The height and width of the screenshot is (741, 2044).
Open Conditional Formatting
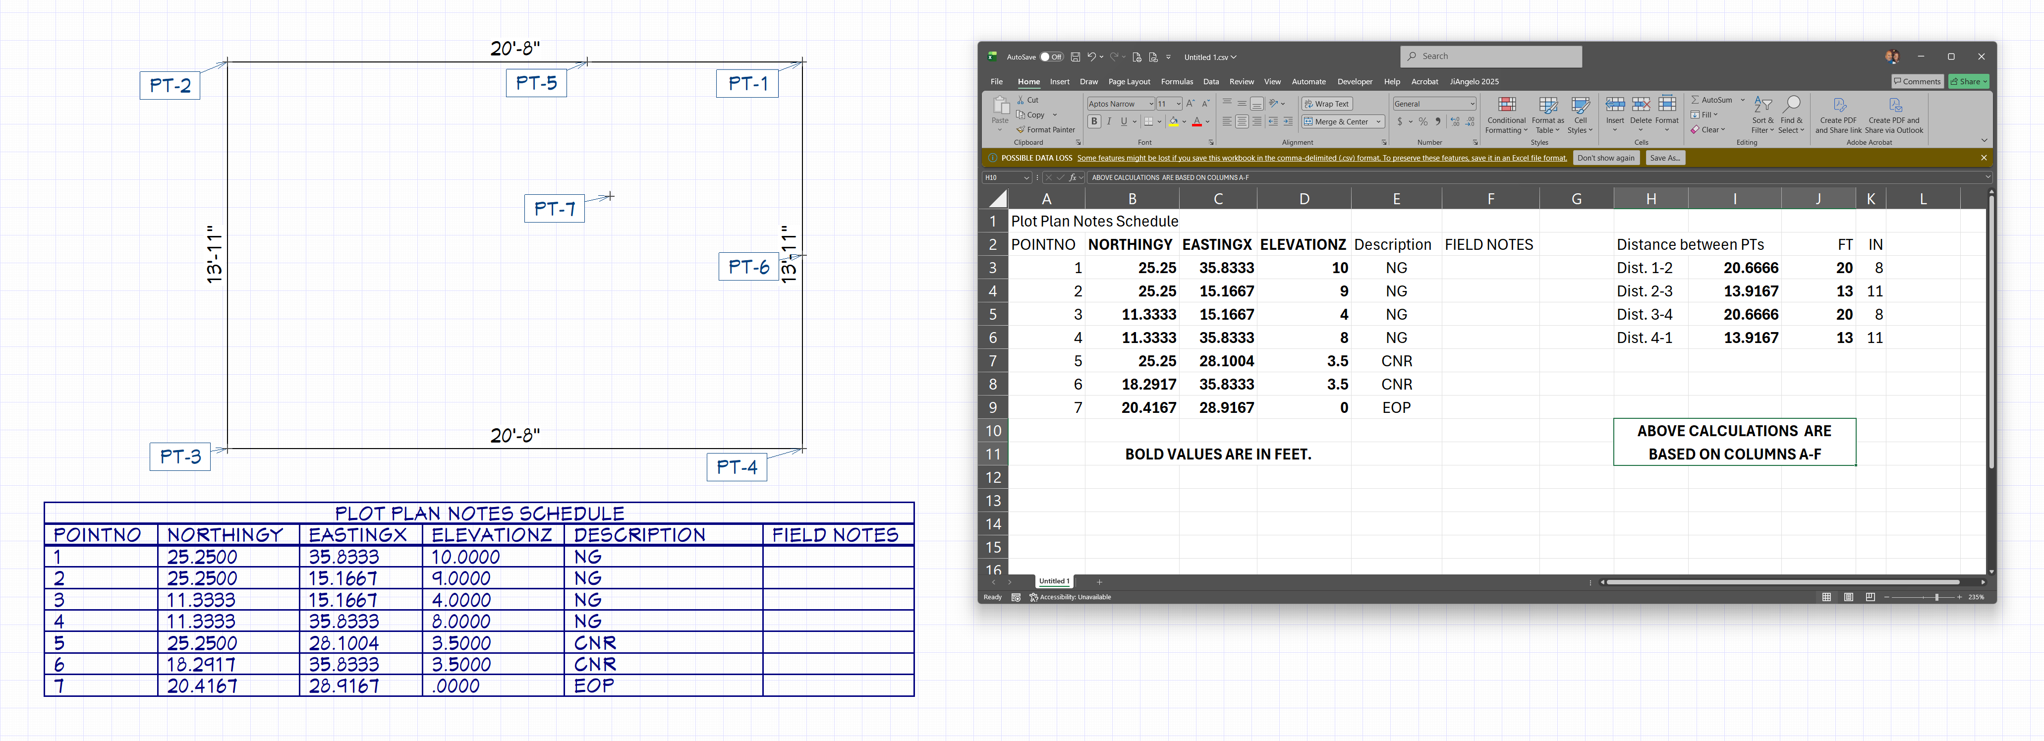click(x=1506, y=106)
